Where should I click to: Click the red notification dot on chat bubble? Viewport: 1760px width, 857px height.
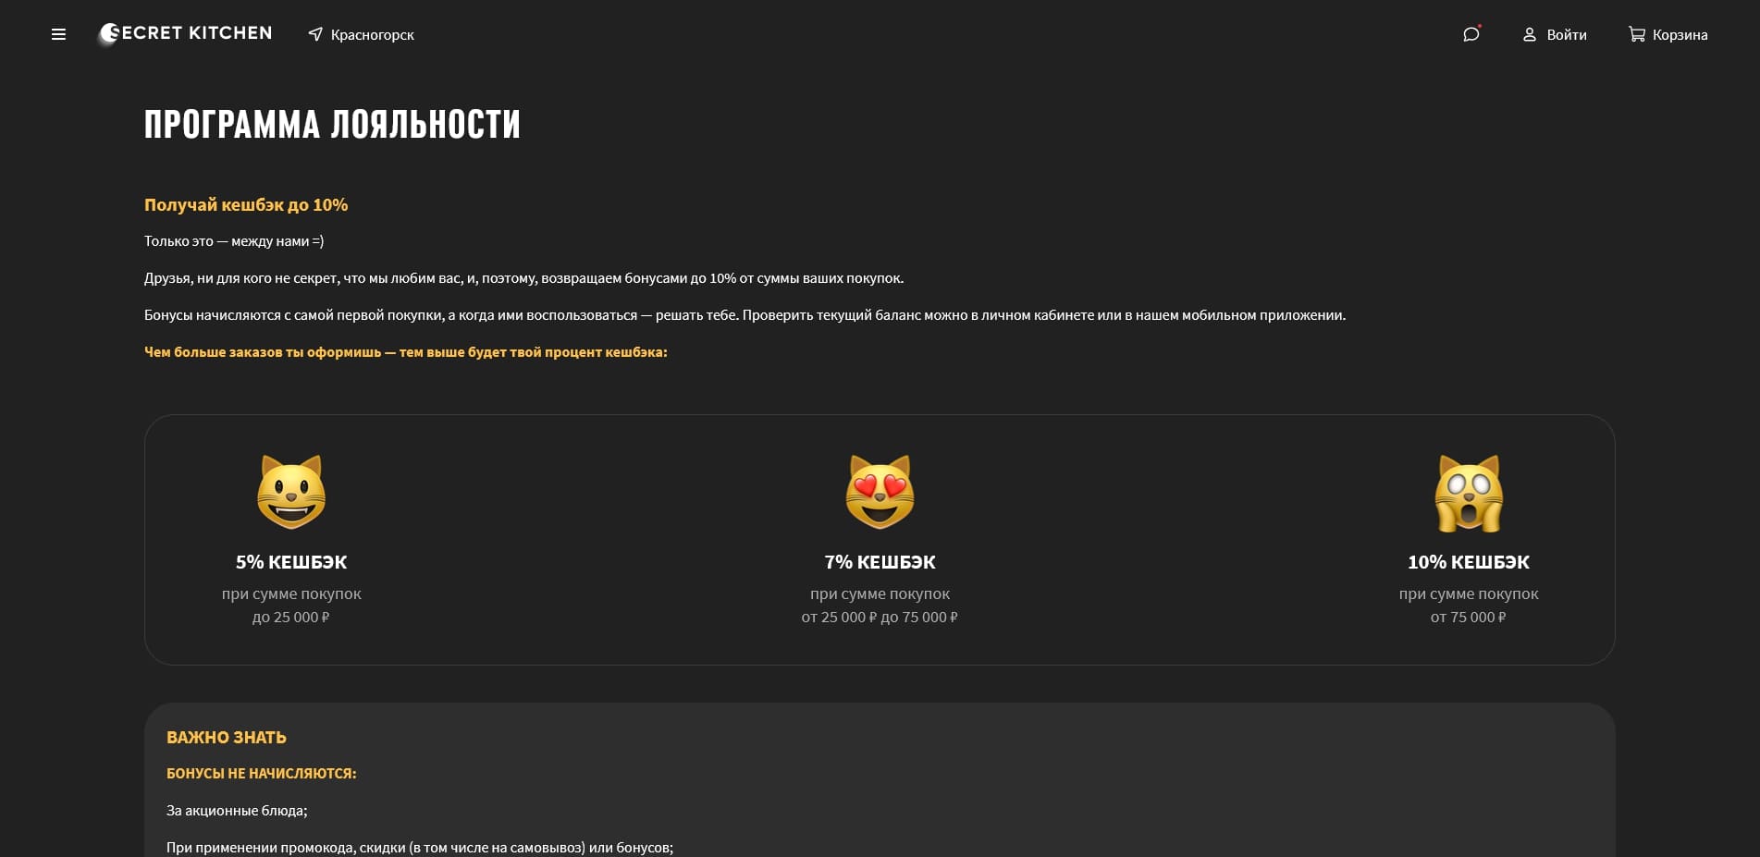click(x=1478, y=25)
